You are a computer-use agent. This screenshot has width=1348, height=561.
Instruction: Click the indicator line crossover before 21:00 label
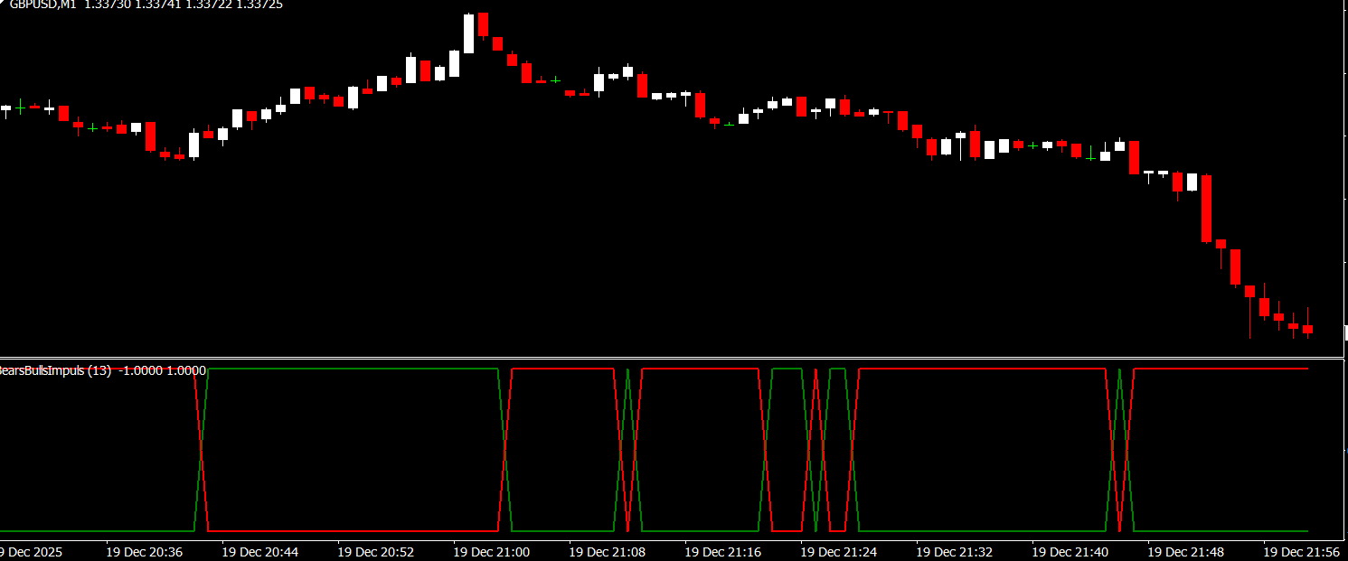click(504, 450)
